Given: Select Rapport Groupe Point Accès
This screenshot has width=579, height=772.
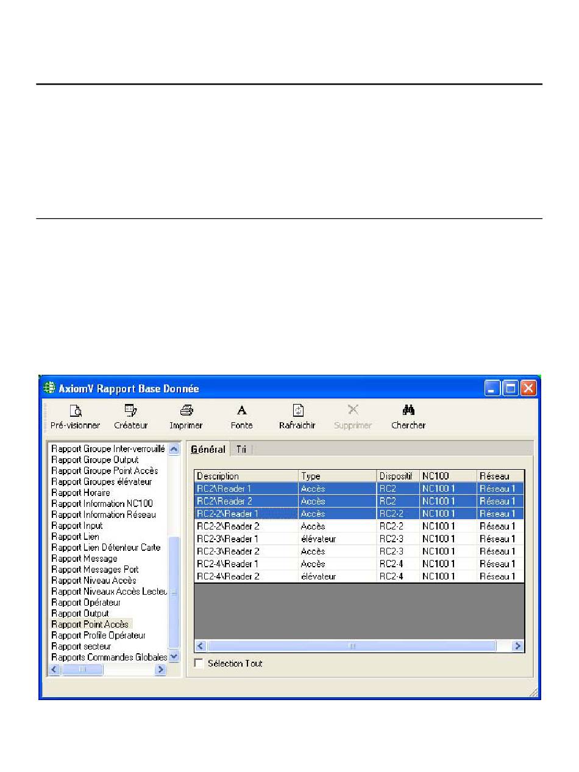Looking at the screenshot, I should [x=105, y=471].
